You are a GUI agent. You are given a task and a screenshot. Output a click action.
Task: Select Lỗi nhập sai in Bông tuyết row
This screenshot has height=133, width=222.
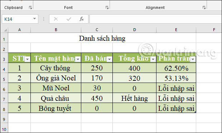(176, 108)
